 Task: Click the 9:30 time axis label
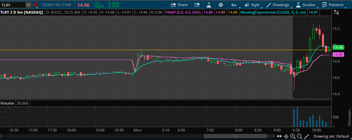pos(296,130)
